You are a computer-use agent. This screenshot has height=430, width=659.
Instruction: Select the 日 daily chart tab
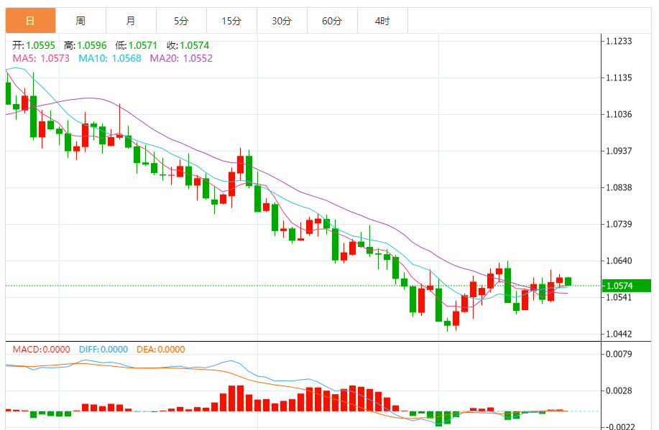tap(30, 21)
